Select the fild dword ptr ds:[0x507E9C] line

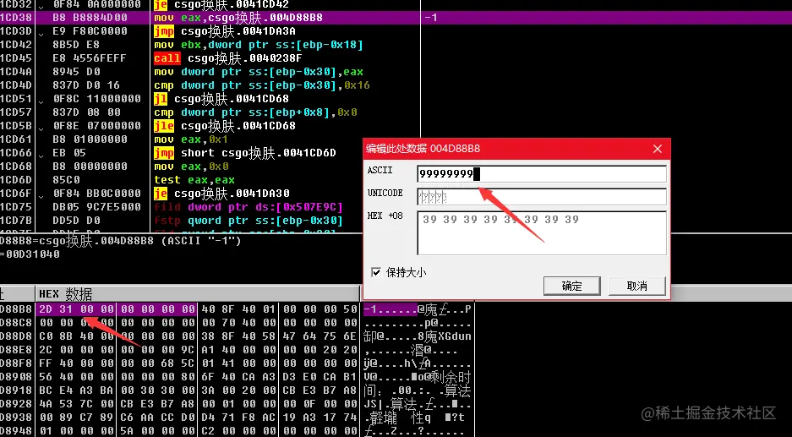click(x=249, y=207)
